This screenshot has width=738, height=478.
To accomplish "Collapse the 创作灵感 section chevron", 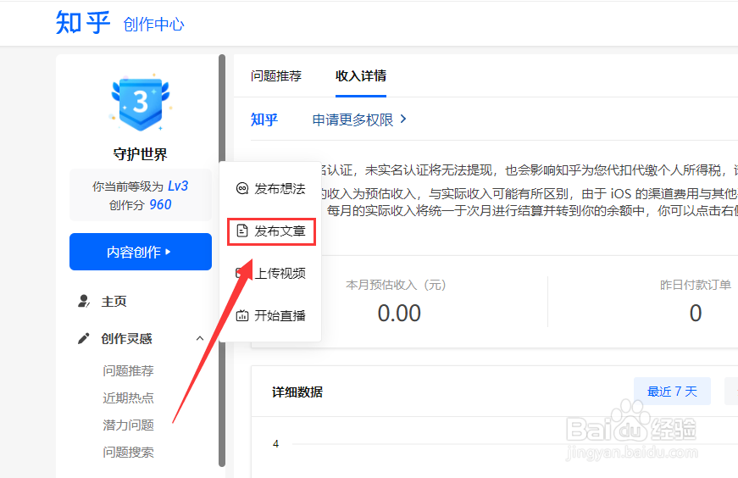I will pyautogui.click(x=200, y=338).
